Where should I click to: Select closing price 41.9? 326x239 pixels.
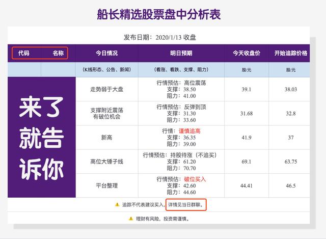(x=247, y=138)
